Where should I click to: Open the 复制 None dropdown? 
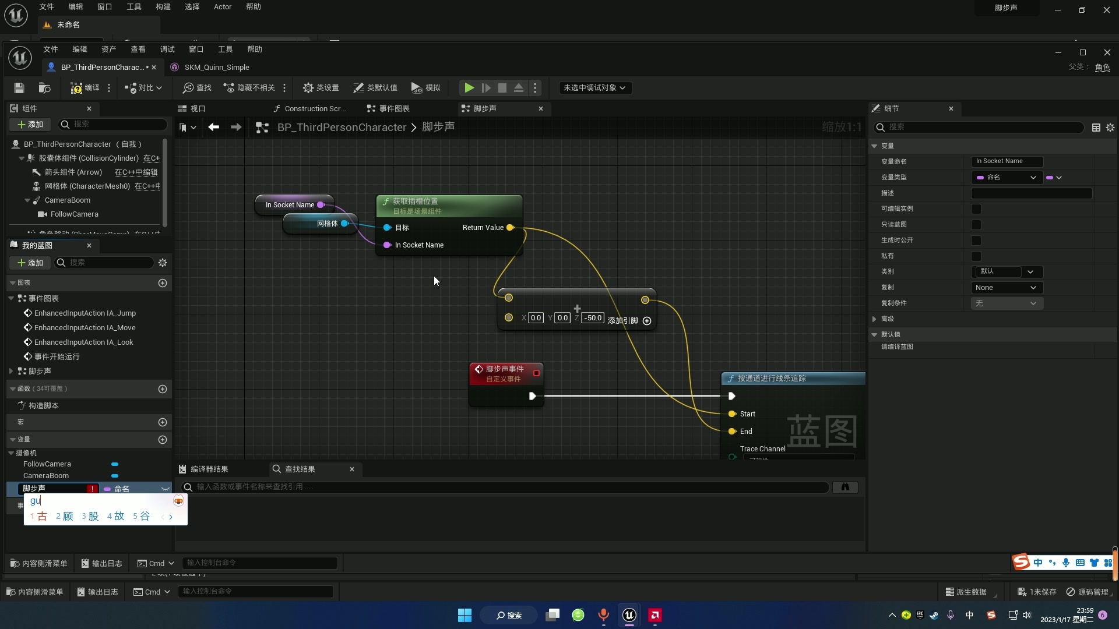point(1007,288)
